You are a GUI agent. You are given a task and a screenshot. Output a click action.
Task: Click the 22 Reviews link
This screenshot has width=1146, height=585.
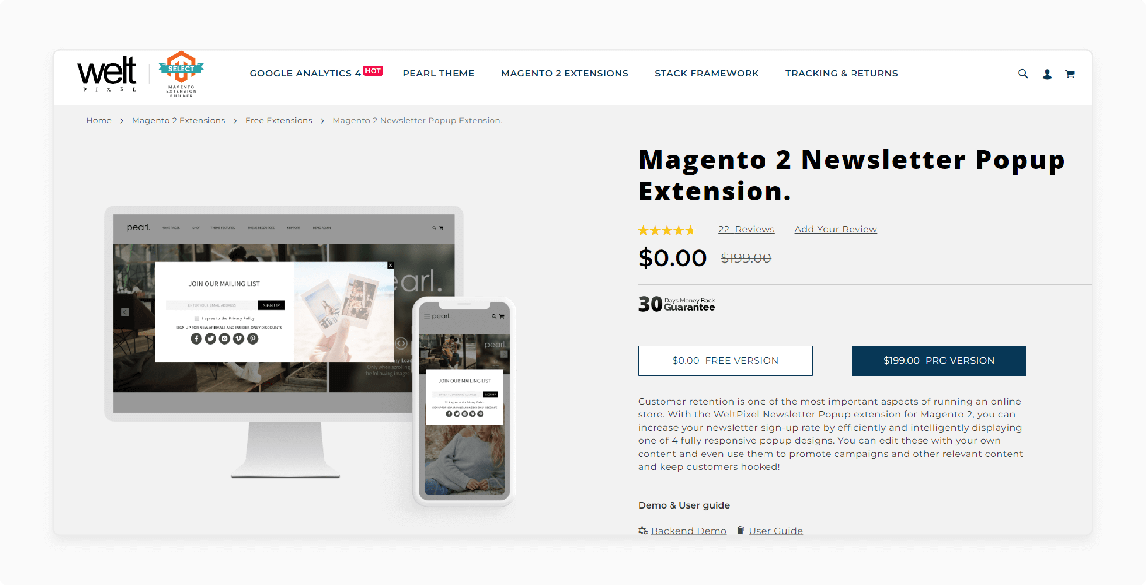point(745,229)
